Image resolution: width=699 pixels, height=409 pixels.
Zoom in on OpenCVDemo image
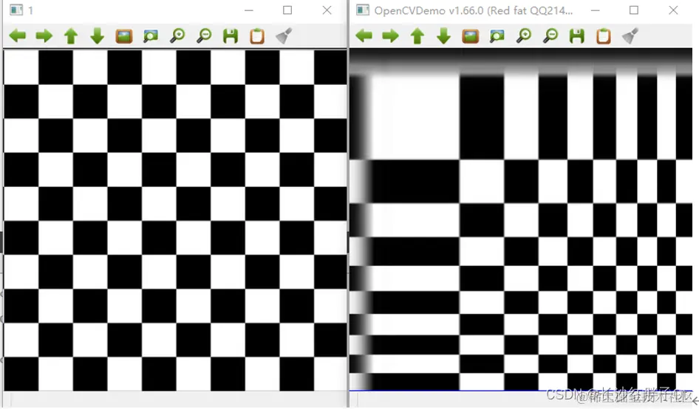pos(524,35)
